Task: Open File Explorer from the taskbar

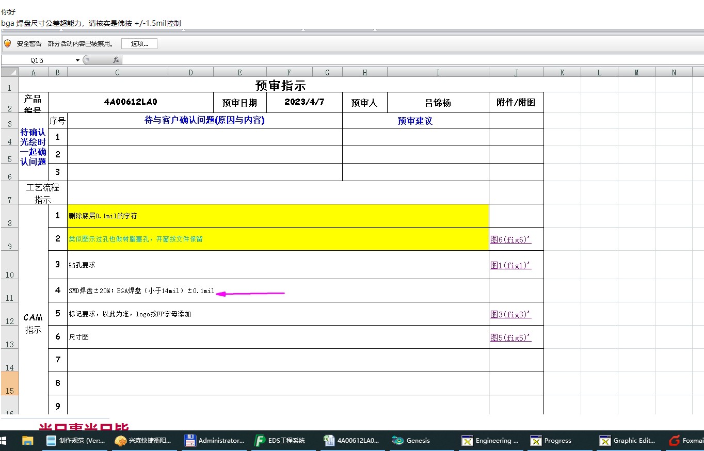Action: pyautogui.click(x=27, y=441)
